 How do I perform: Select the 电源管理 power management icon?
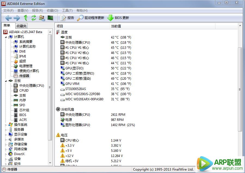[x=16, y=66]
